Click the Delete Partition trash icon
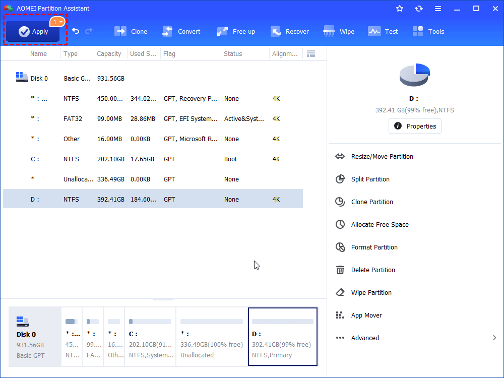Screen dimensions: 504x378 coord(340,270)
